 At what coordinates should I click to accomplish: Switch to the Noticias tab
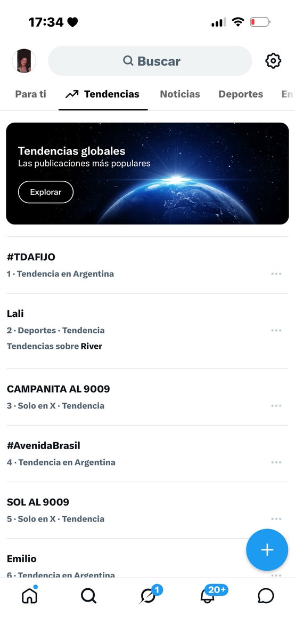[x=180, y=94]
